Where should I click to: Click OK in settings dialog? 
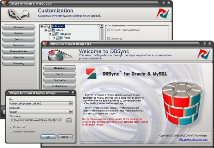[48, 137]
